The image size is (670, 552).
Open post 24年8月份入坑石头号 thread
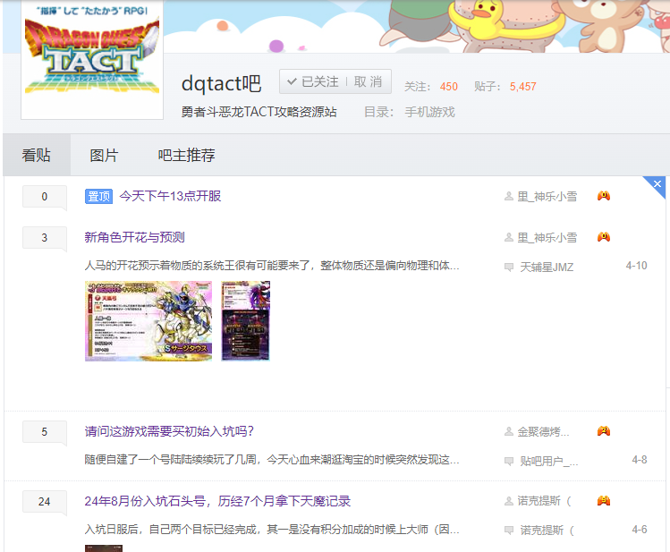pos(217,501)
